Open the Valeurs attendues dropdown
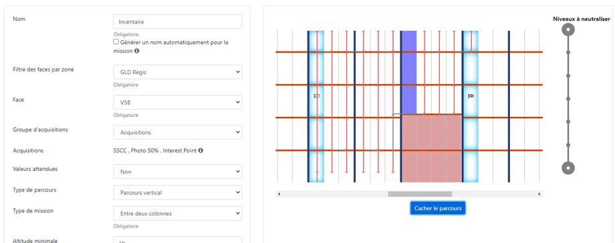 pyautogui.click(x=177, y=172)
